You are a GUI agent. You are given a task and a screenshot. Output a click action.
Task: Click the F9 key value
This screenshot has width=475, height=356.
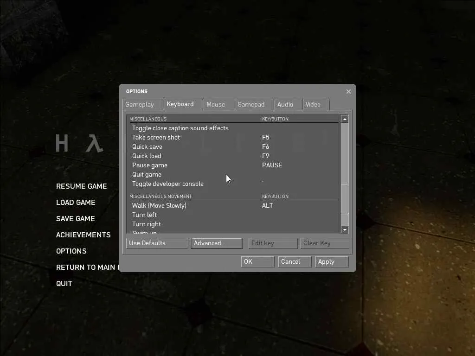(x=266, y=156)
